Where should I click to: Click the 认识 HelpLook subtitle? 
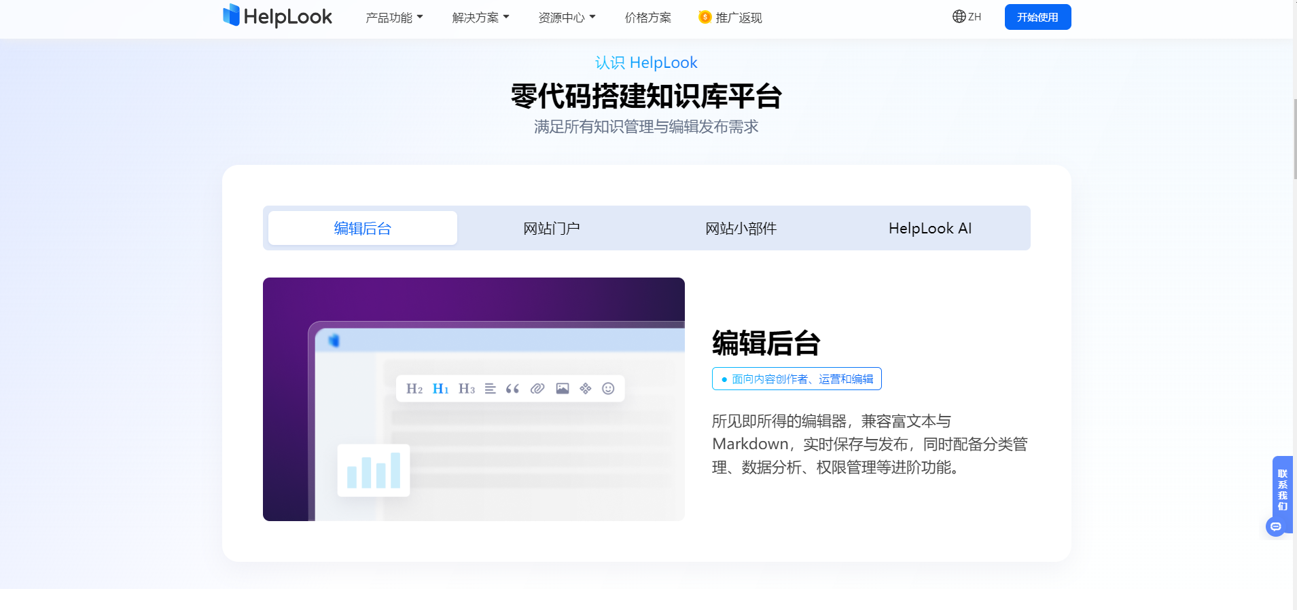click(646, 62)
